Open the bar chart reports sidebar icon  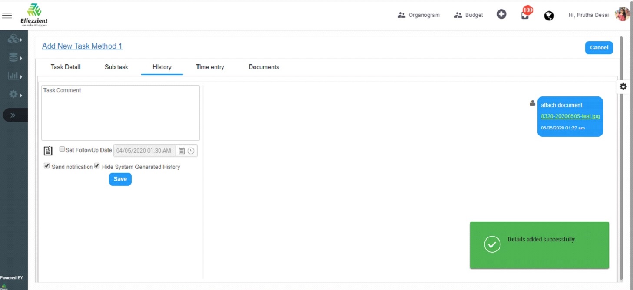14,76
